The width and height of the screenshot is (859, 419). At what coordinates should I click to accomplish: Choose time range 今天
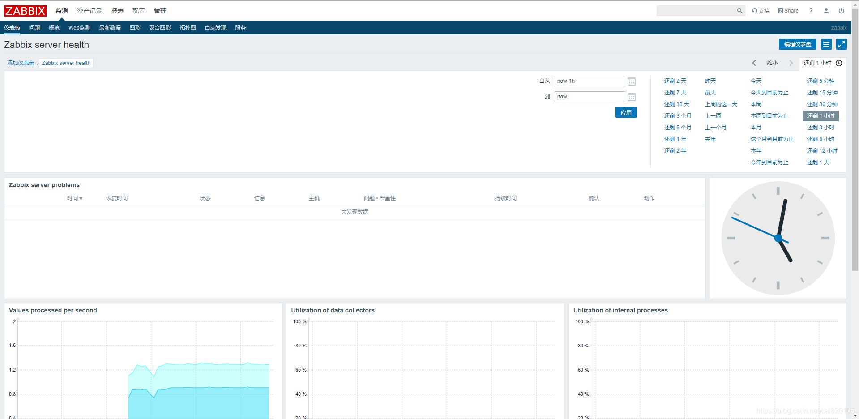pyautogui.click(x=756, y=81)
